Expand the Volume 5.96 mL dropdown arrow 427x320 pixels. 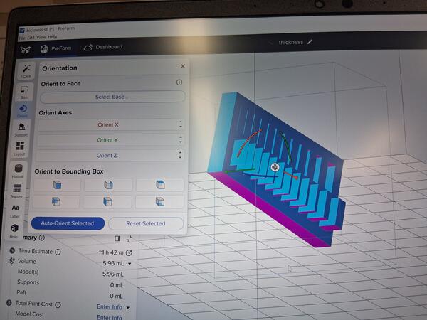[x=130, y=263]
